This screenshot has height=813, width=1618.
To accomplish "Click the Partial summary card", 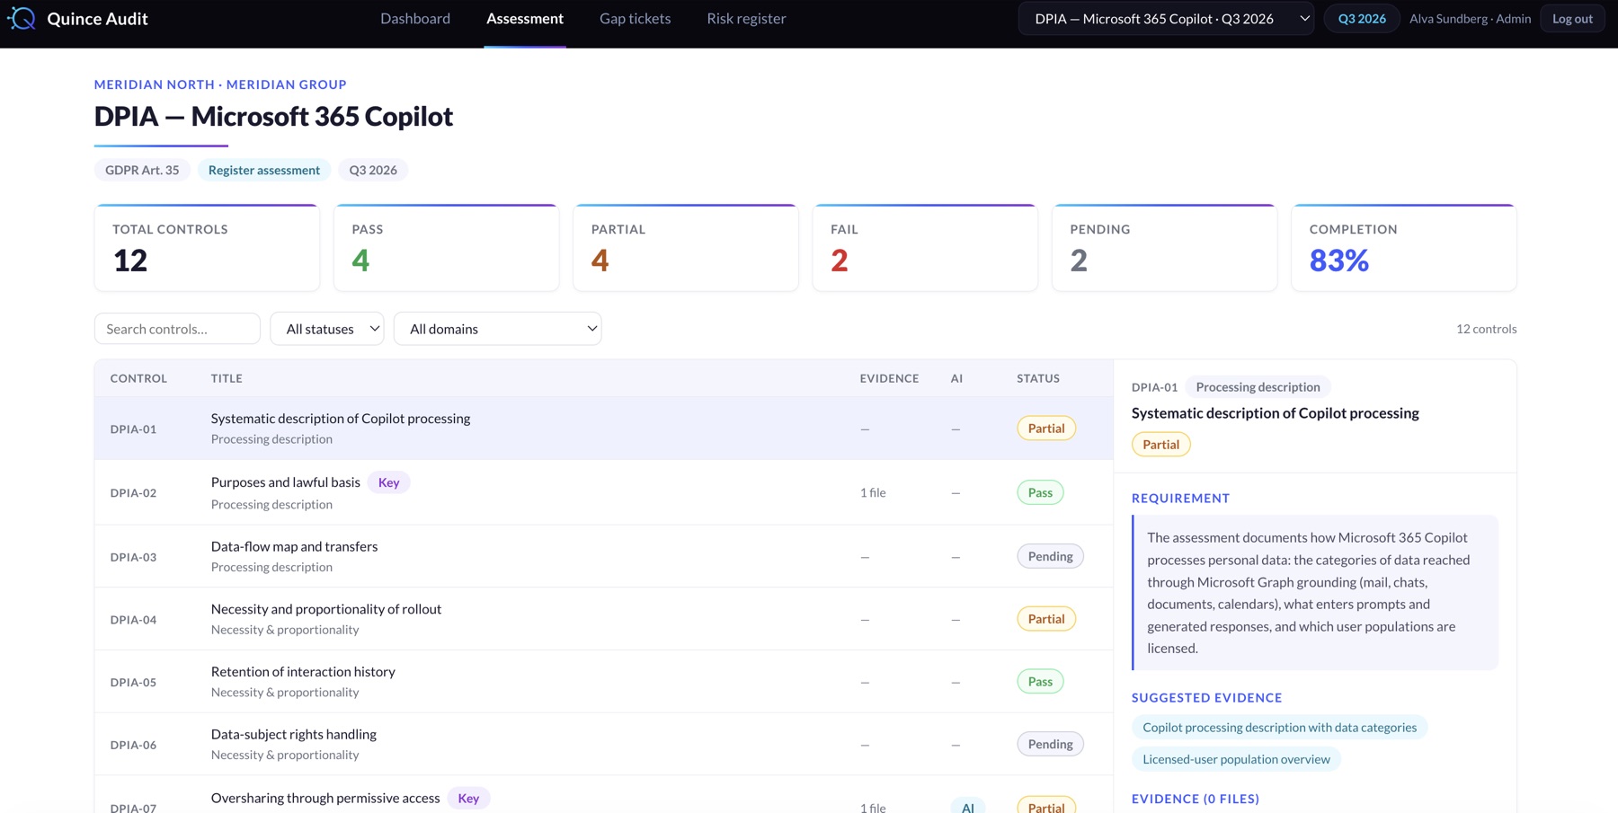I will point(686,248).
